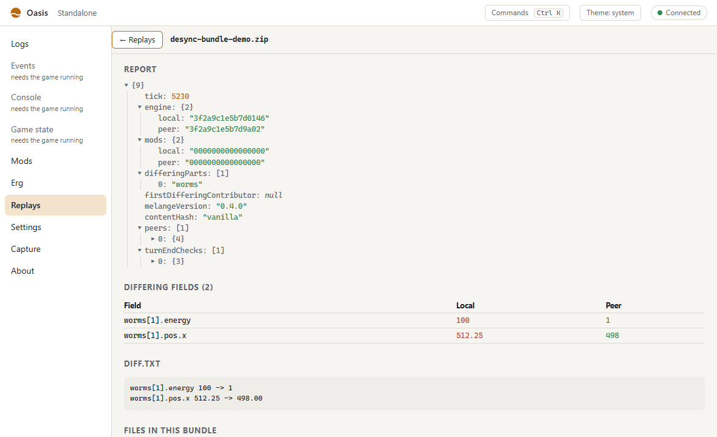The height and width of the screenshot is (437, 717).
Task: Expand the 0: {4} peers entry
Action: tap(153, 239)
